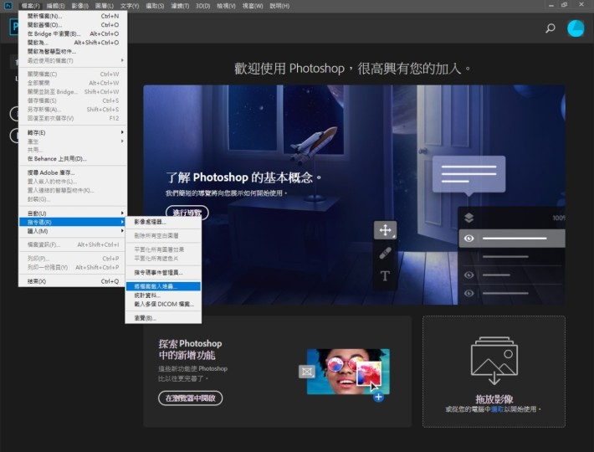Expand the 轉存(E) export submenu
This screenshot has width=594, height=452.
[x=73, y=132]
